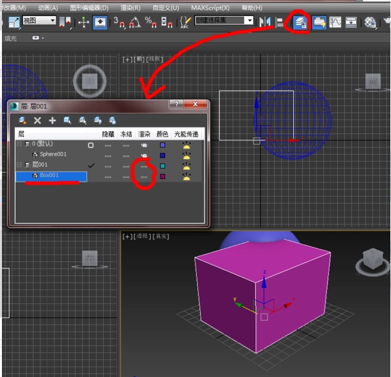Select the Box001 row in layer list
The width and height of the screenshot is (391, 377).
pyautogui.click(x=51, y=177)
